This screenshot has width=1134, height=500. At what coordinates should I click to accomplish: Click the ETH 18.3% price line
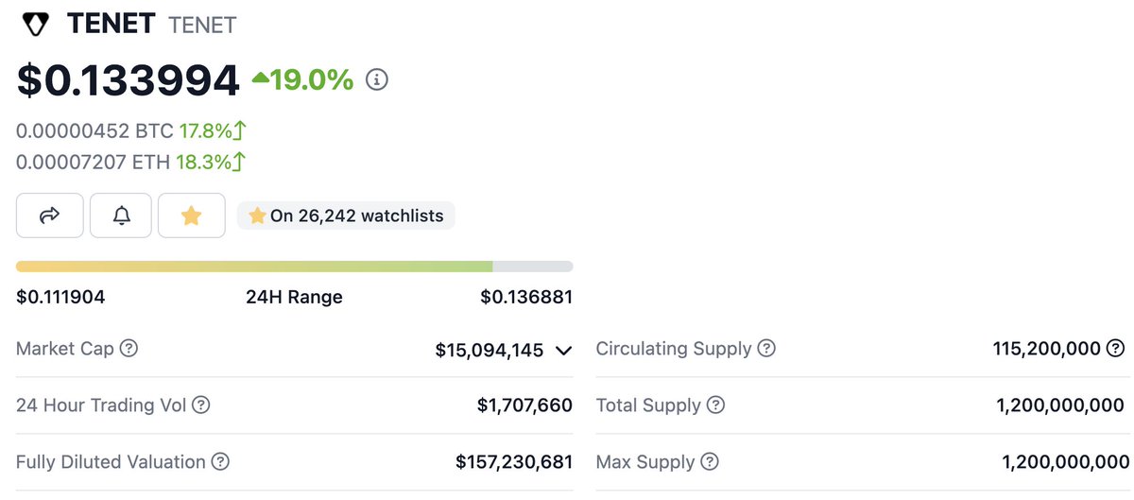tap(131, 162)
